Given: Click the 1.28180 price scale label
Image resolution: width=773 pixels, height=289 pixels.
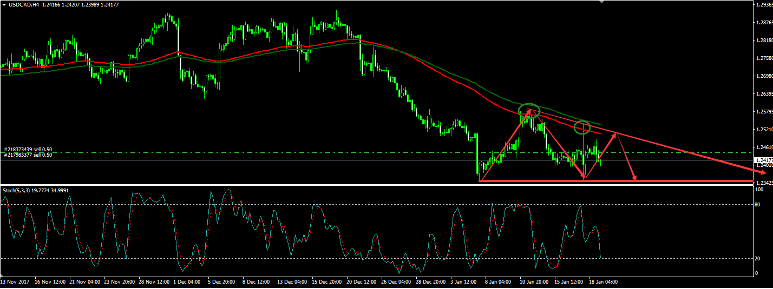Looking at the screenshot, I should [x=764, y=41].
